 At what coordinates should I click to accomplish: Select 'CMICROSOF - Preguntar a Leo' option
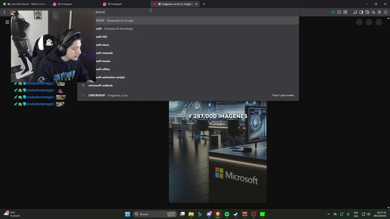[188, 95]
